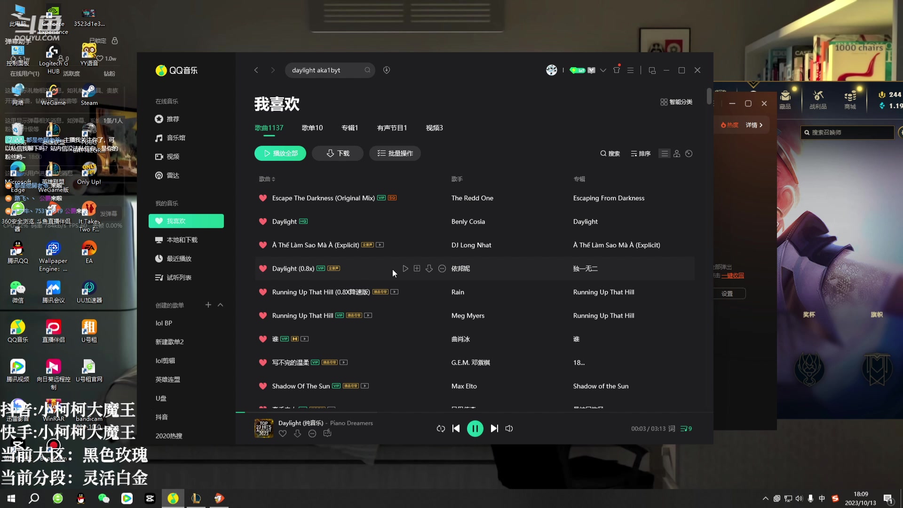Click the next track button

(x=494, y=428)
